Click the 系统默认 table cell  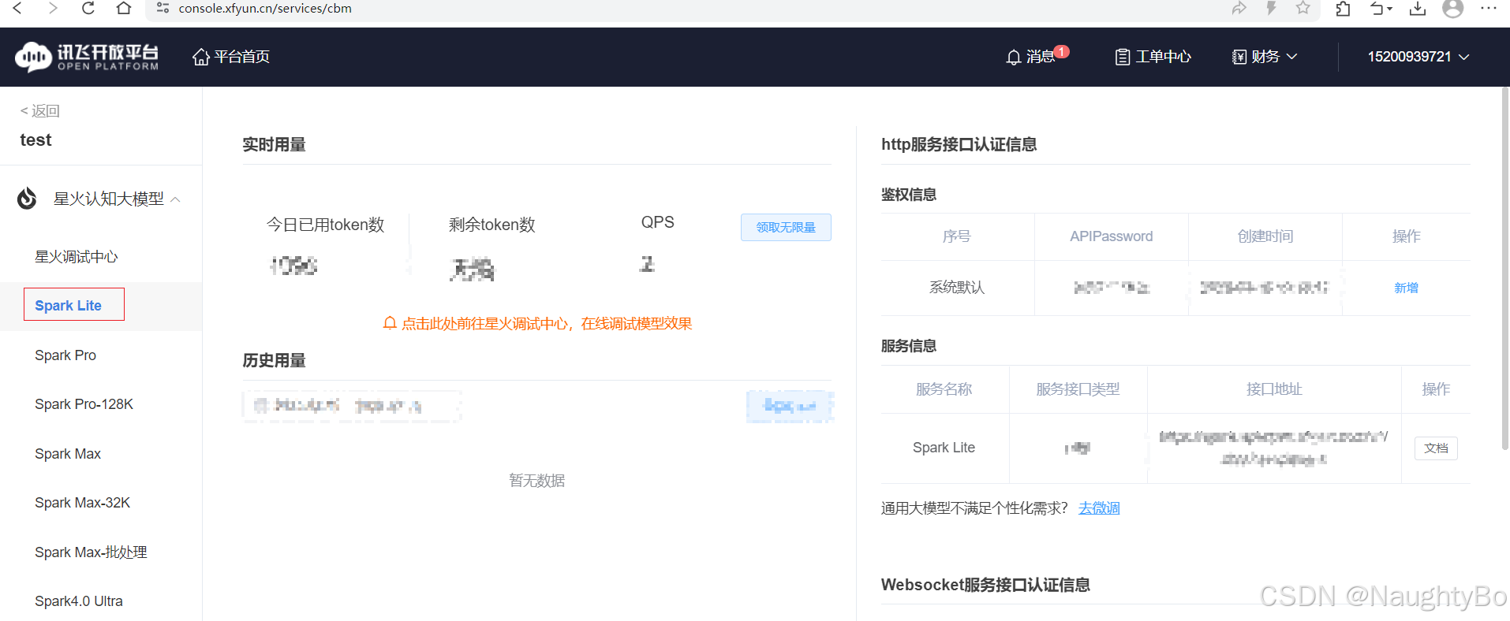[x=957, y=288]
